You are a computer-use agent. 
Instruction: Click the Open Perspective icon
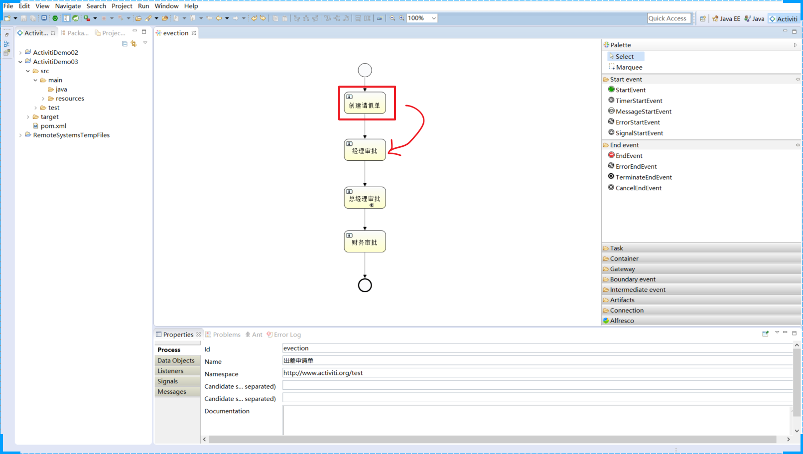pyautogui.click(x=702, y=18)
